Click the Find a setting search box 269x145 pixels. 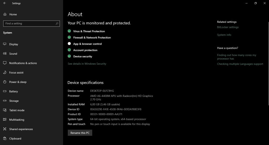click(29, 24)
